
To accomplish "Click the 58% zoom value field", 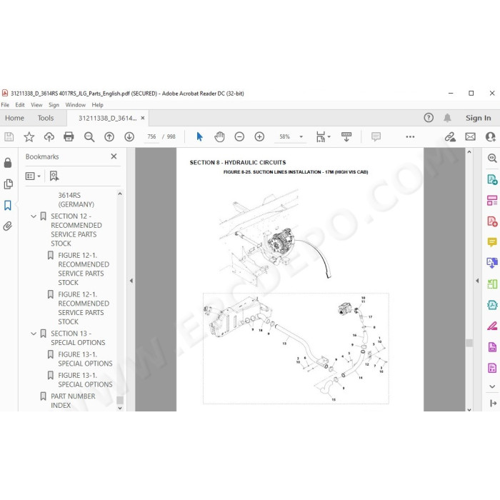I will 285,137.
